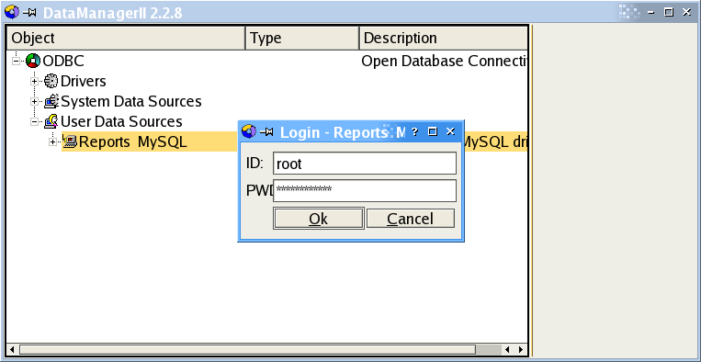The height and width of the screenshot is (362, 701).
Task: Select the User Data Sources tree item
Action: tap(121, 121)
